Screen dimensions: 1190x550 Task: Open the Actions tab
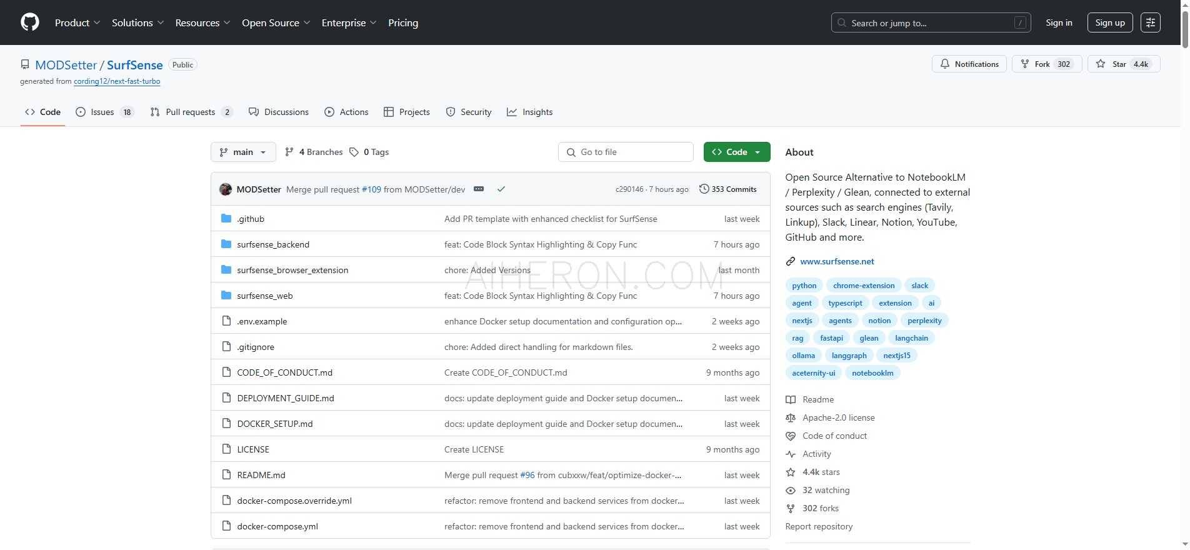click(346, 112)
